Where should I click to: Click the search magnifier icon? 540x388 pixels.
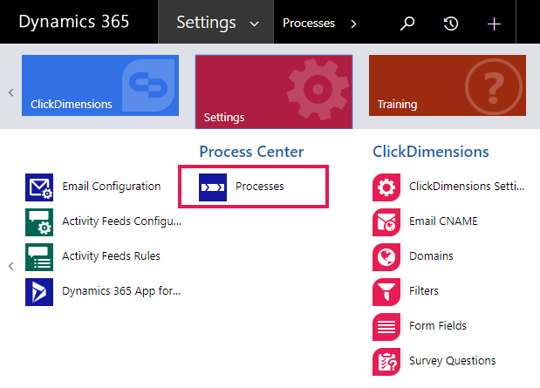(x=407, y=24)
